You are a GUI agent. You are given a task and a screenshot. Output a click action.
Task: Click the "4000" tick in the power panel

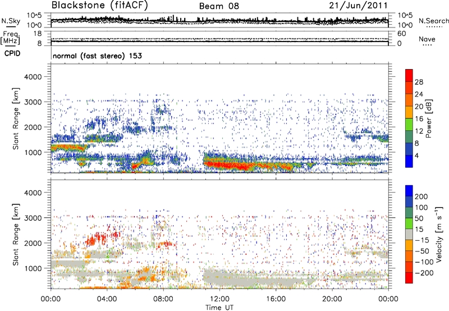pos(33,77)
